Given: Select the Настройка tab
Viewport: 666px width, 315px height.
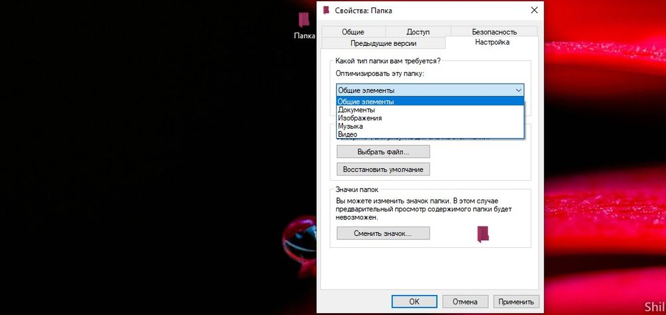Looking at the screenshot, I should tap(492, 43).
